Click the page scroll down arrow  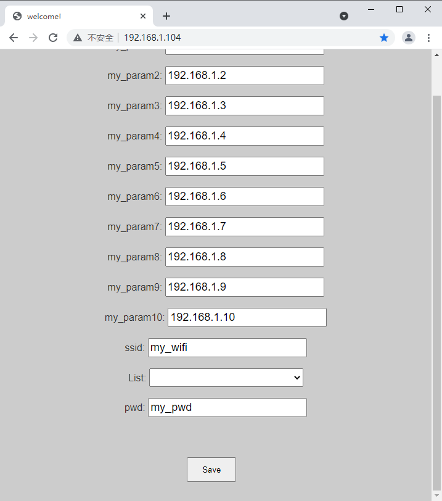pos(436,495)
